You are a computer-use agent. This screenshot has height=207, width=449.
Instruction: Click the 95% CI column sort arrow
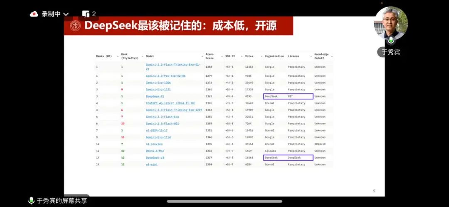242,56
